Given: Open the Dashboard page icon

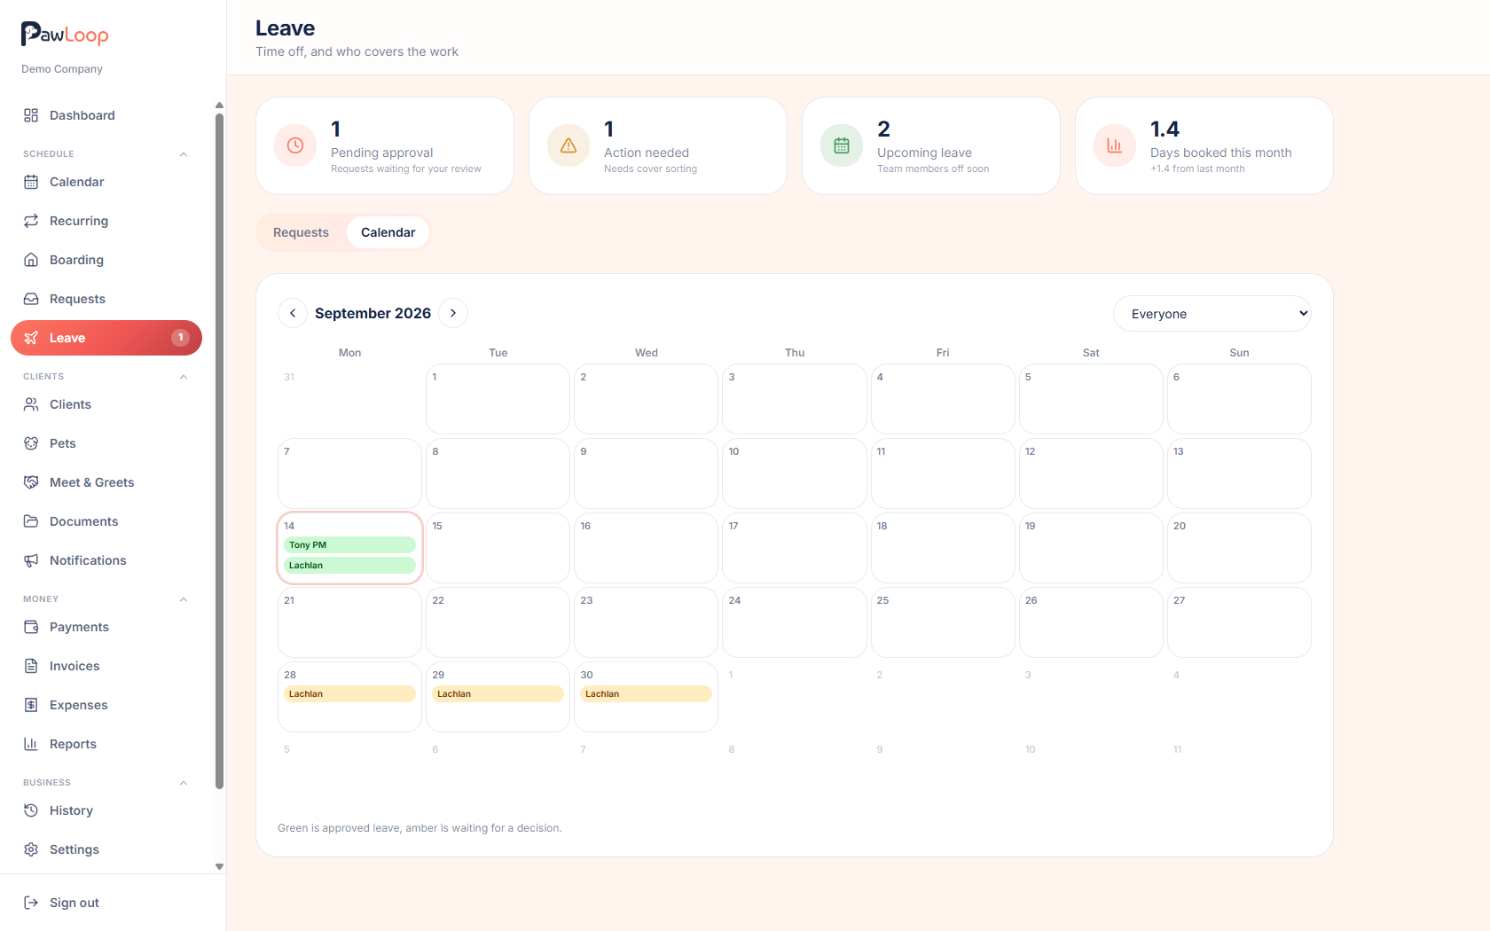Looking at the screenshot, I should coord(31,115).
